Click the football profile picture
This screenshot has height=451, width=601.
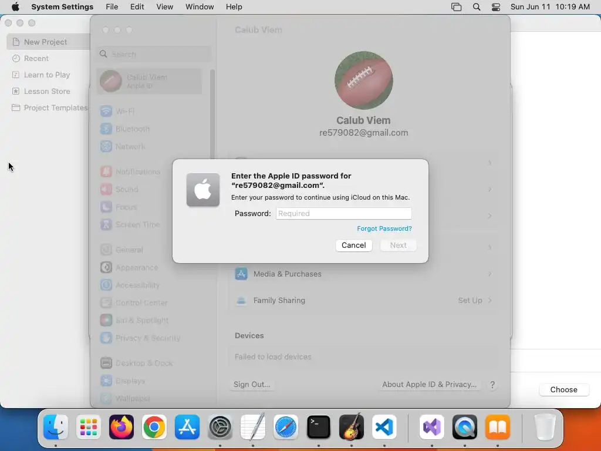click(x=363, y=80)
